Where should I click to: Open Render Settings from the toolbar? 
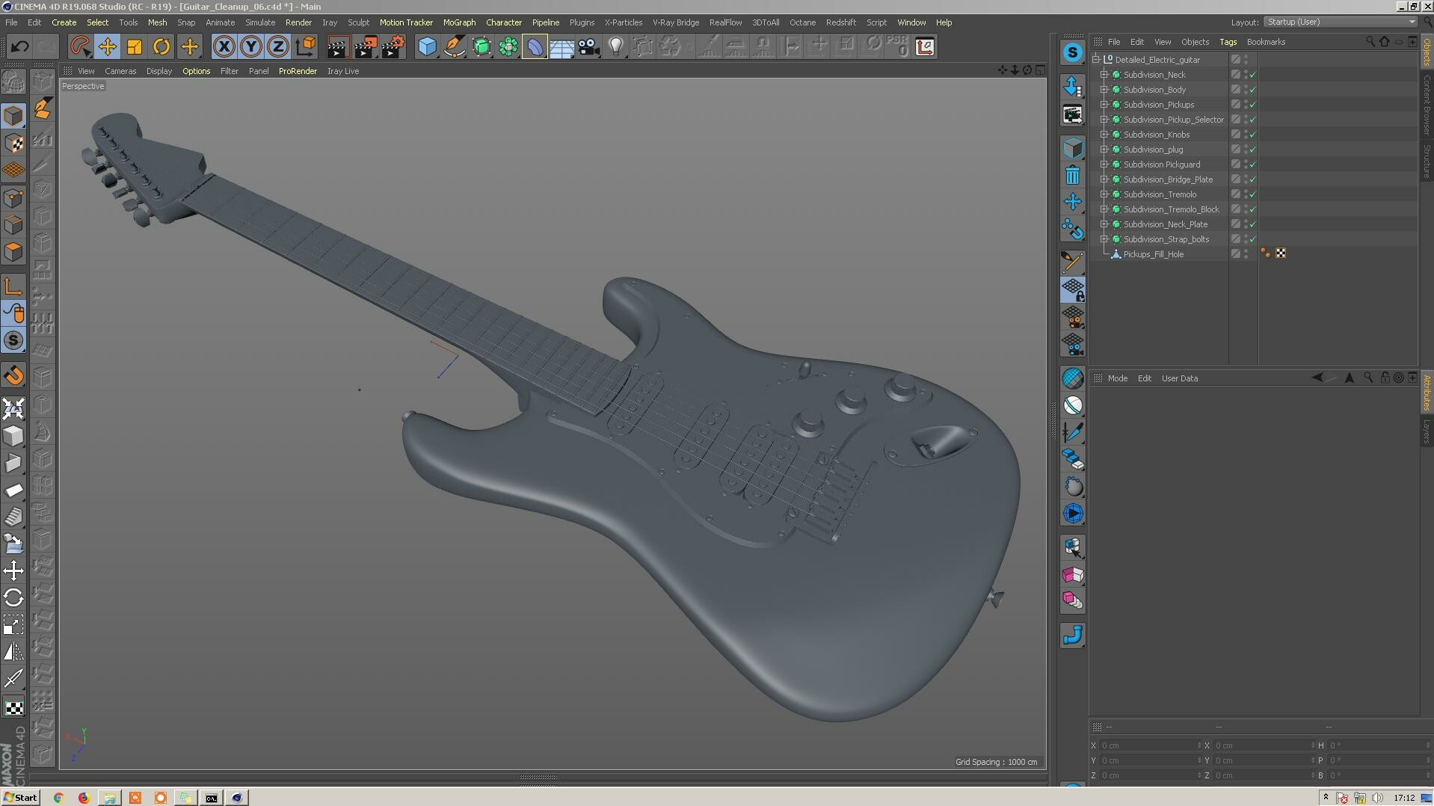click(x=392, y=46)
